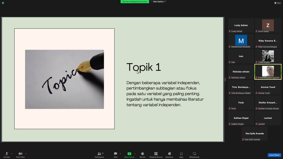The width and height of the screenshot is (283, 159).
Task: Select Sulthan Risjad's participant tile
Action: click(x=241, y=118)
